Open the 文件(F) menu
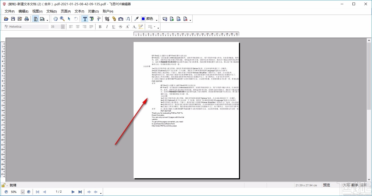 click(10, 11)
